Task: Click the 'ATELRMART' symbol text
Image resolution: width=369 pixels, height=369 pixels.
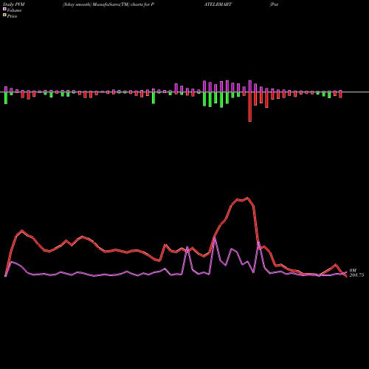Action: point(218,4)
